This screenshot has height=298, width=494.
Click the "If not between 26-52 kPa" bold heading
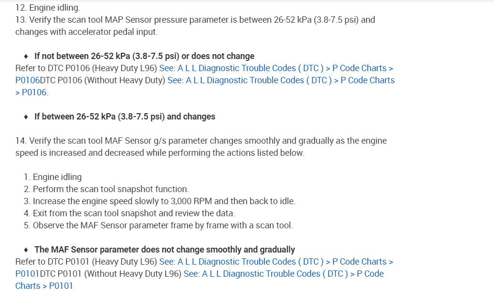coord(144,56)
